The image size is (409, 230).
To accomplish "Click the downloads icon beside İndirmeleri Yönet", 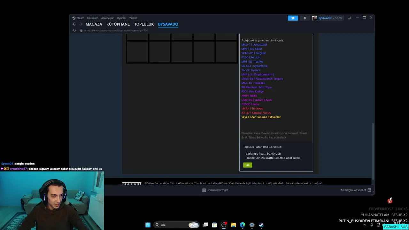I will click(204, 190).
